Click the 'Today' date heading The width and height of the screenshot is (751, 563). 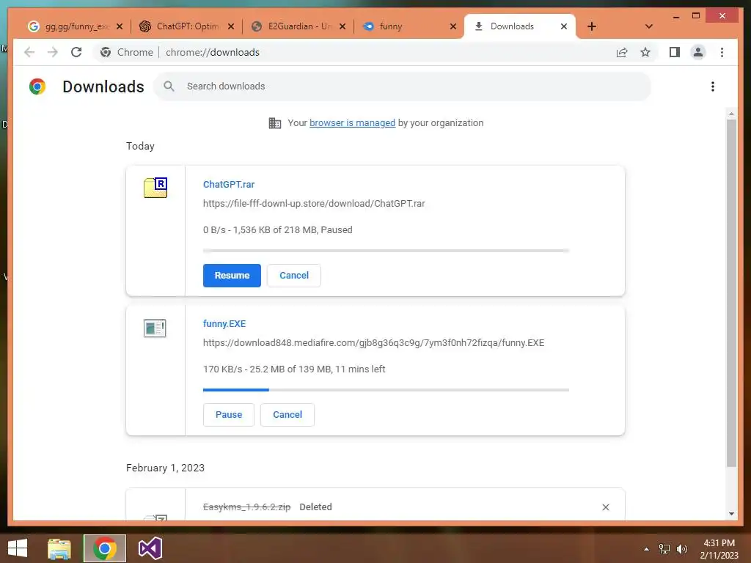pos(140,146)
